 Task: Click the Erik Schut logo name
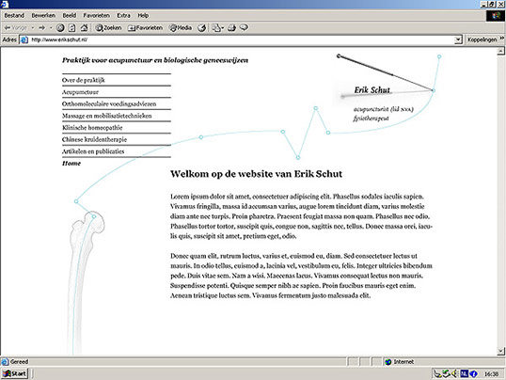tap(372, 90)
